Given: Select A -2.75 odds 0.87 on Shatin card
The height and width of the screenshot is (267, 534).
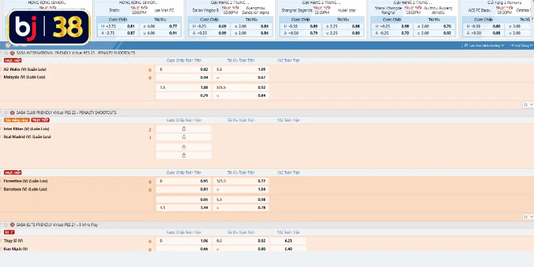Looking at the screenshot, I should pyautogui.click(x=117, y=33).
